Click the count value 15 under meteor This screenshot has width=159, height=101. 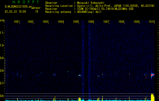pyautogui.click(x=37, y=12)
